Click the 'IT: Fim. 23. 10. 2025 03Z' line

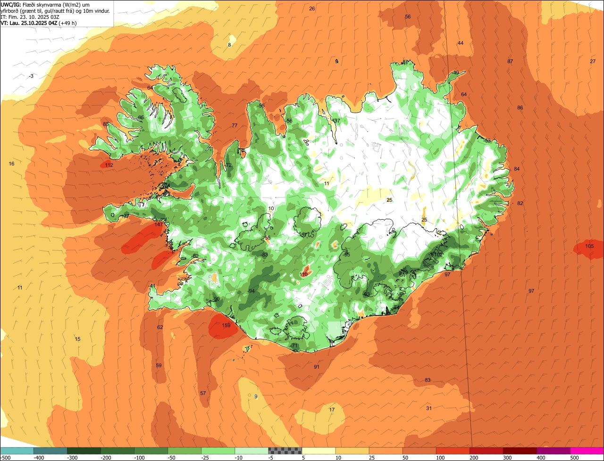point(30,16)
